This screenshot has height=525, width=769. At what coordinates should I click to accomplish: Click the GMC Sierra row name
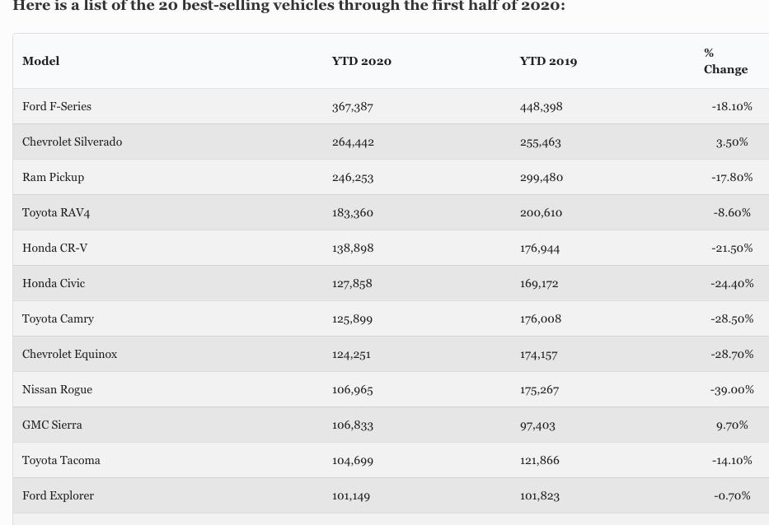(x=52, y=425)
